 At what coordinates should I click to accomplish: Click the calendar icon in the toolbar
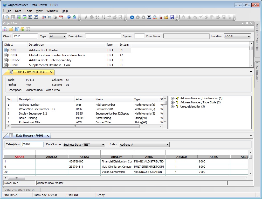pyautogui.click(x=61, y=17)
